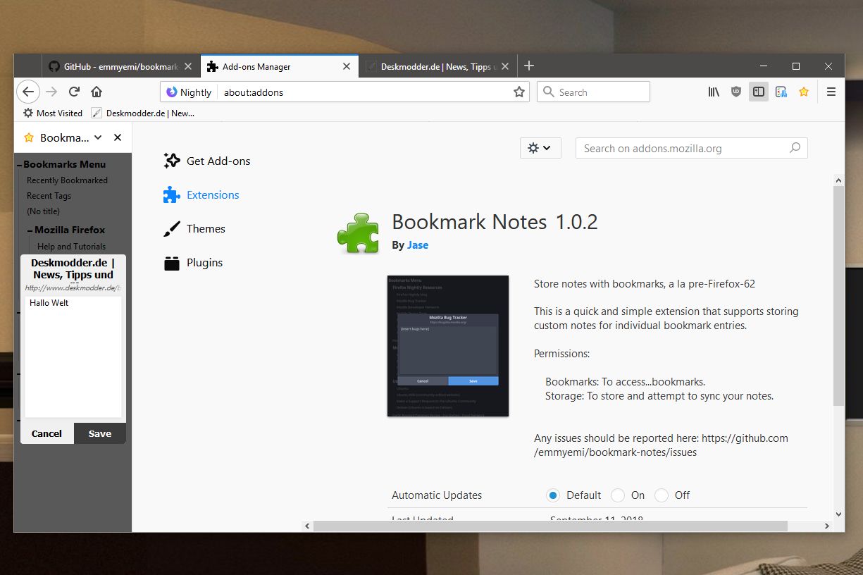The height and width of the screenshot is (575, 863).
Task: Close the GitHub emmyemi tab
Action: pyautogui.click(x=188, y=66)
